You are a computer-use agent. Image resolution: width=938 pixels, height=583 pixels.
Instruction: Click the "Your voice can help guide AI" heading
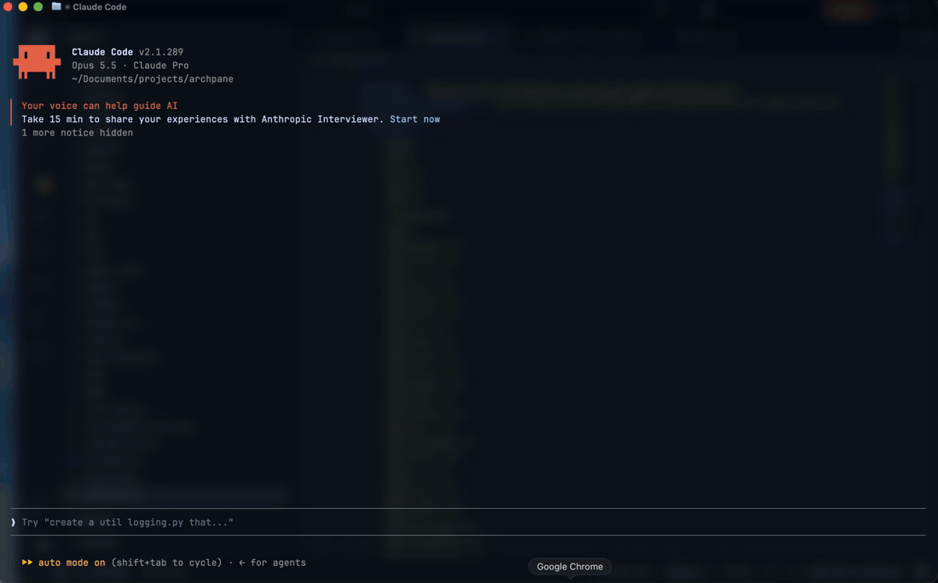pyautogui.click(x=99, y=106)
